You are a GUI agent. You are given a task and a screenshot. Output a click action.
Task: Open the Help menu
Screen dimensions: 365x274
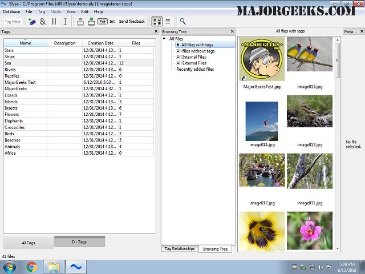click(99, 11)
